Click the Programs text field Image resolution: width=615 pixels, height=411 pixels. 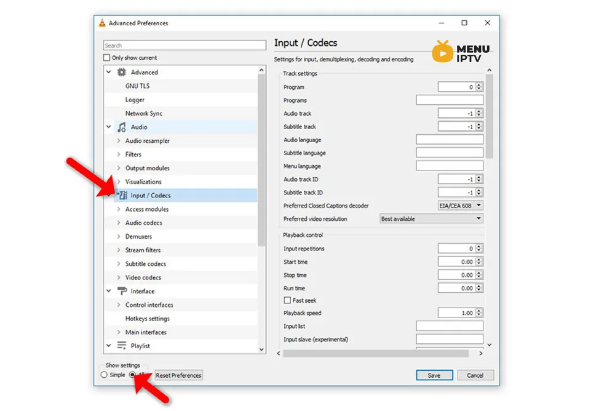[x=450, y=100]
